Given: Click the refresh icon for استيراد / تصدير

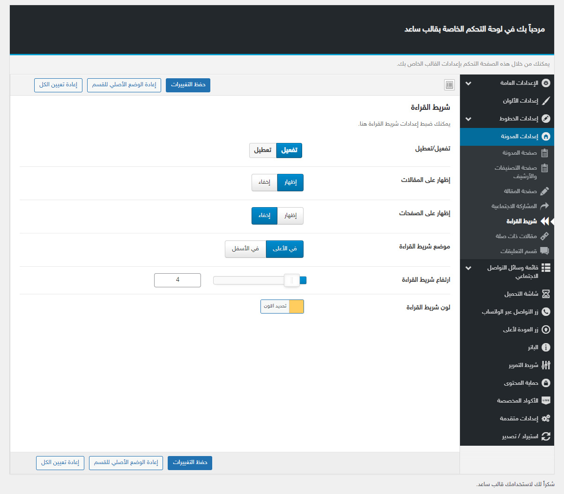Looking at the screenshot, I should [546, 436].
